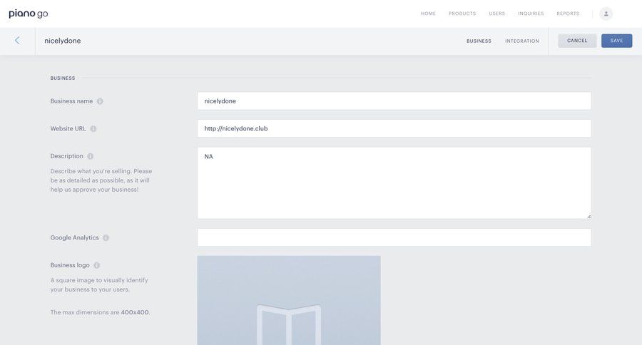Go to Products in top navigation
This screenshot has width=642, height=345.
[462, 14]
